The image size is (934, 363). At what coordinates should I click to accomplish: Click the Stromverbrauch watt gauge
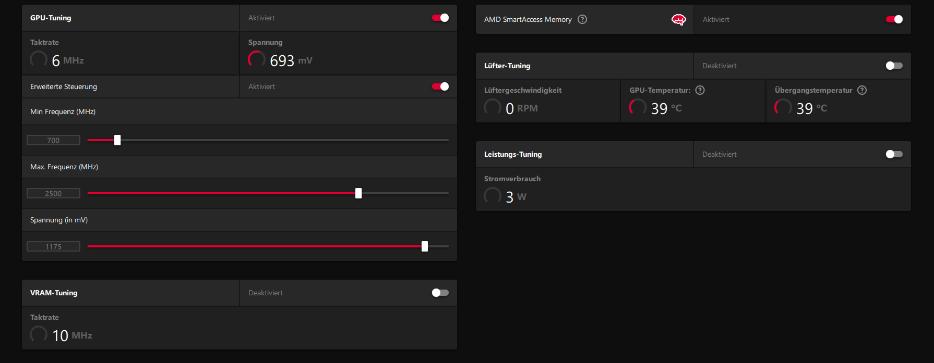click(493, 196)
